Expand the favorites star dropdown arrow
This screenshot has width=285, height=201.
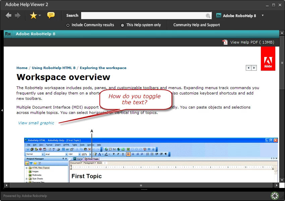(x=40, y=15)
